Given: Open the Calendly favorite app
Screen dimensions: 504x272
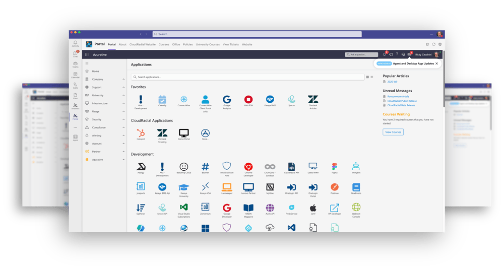Looking at the screenshot, I should [162, 101].
